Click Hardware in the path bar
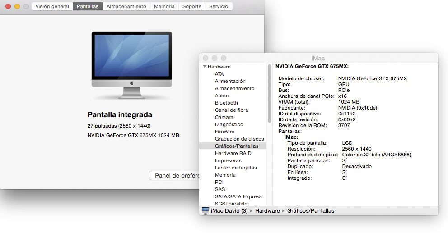This screenshot has width=448, height=242. point(267,211)
